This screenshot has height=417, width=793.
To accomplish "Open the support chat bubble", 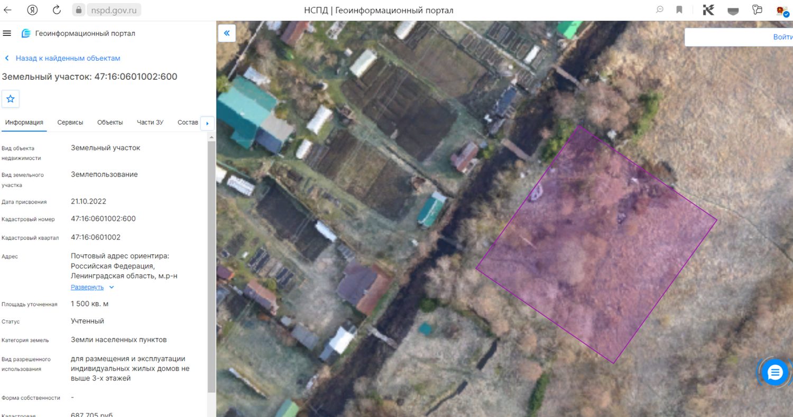I will point(775,373).
